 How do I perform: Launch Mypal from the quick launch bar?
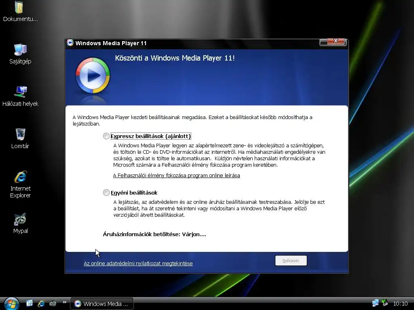[x=53, y=304]
